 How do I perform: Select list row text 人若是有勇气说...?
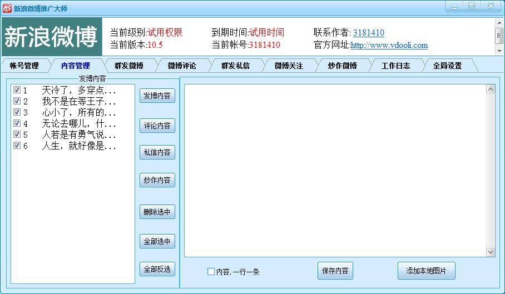coord(79,134)
